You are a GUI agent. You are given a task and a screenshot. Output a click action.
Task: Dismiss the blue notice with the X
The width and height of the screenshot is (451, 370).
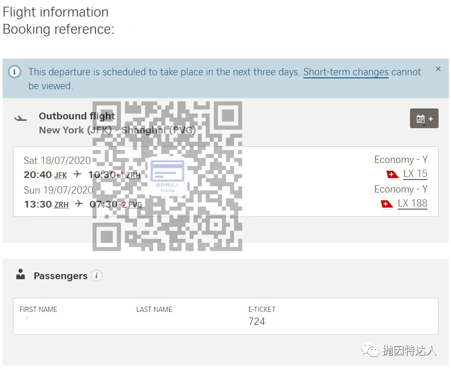point(438,68)
